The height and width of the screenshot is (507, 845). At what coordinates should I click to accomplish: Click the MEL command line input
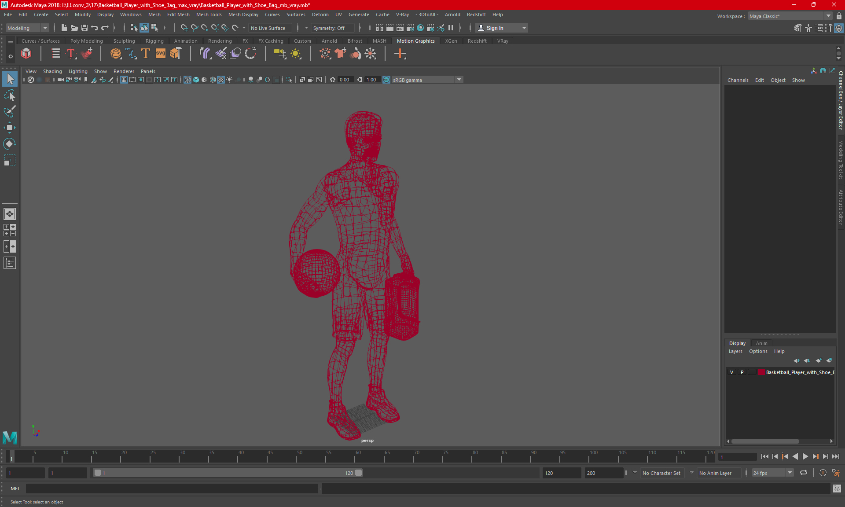tap(172, 489)
